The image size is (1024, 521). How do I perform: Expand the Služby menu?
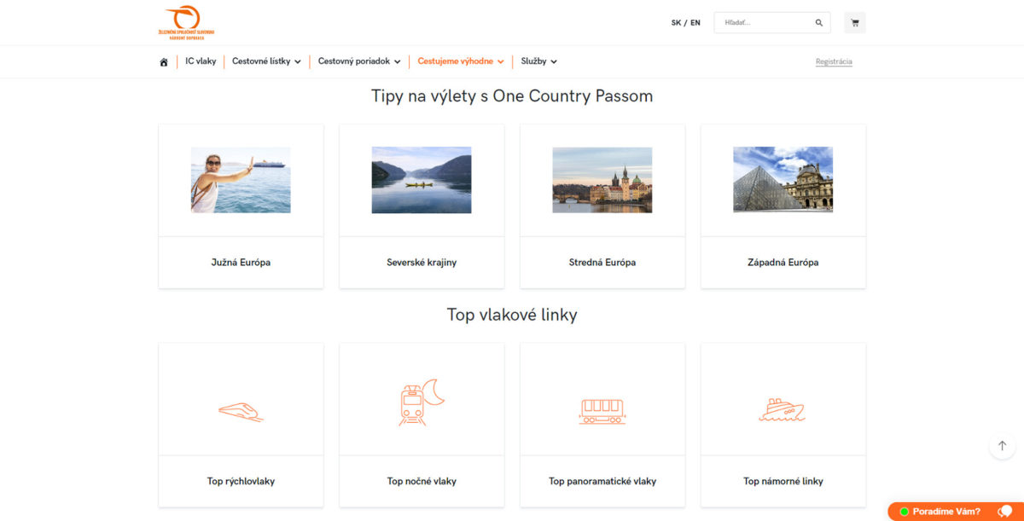tap(539, 61)
